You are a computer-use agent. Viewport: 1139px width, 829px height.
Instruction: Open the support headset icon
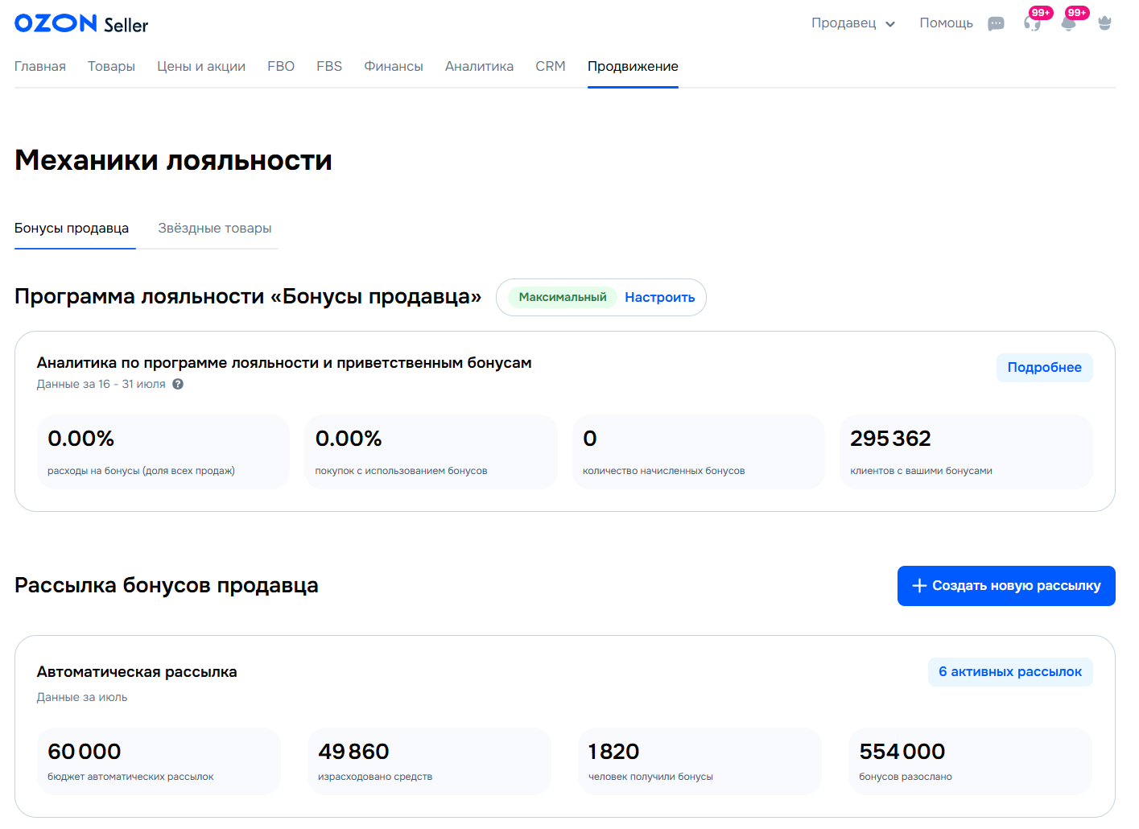(1032, 23)
